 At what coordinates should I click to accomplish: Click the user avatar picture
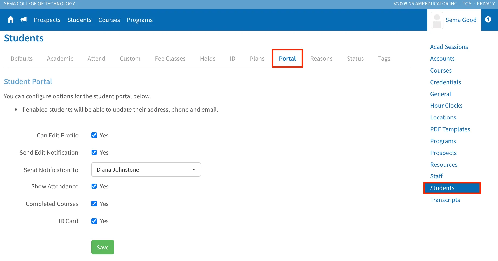[437, 20]
